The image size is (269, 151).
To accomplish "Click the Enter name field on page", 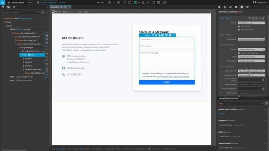I will 167,39.
